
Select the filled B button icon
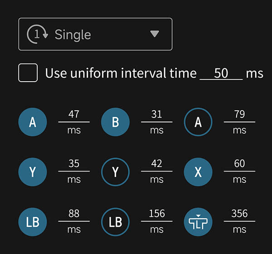(x=115, y=122)
